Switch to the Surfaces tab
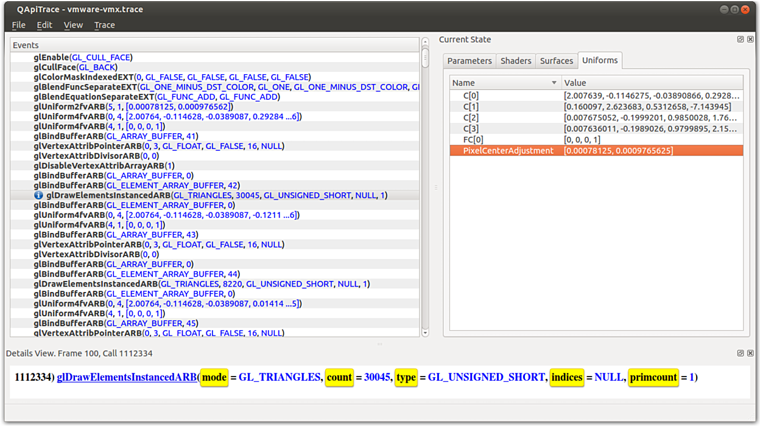 [x=556, y=61]
